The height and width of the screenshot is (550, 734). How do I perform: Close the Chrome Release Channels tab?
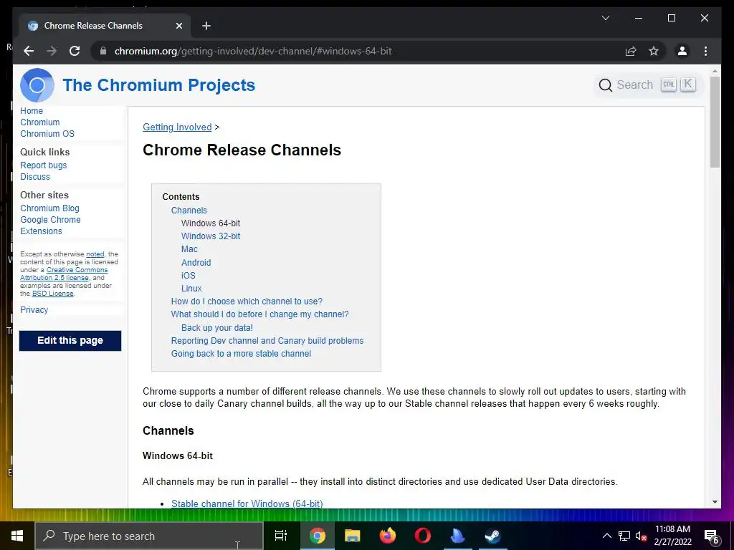(x=178, y=26)
